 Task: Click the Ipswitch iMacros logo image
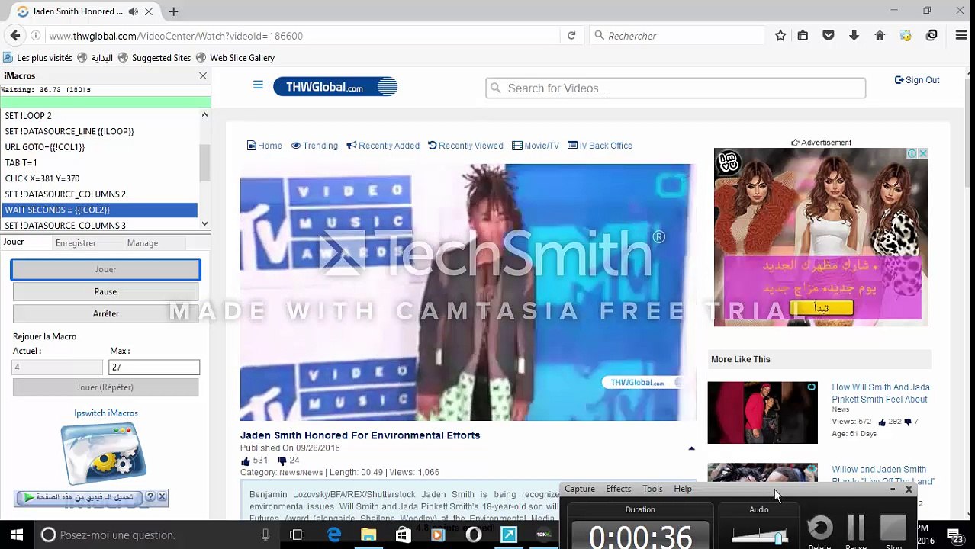[103, 453]
